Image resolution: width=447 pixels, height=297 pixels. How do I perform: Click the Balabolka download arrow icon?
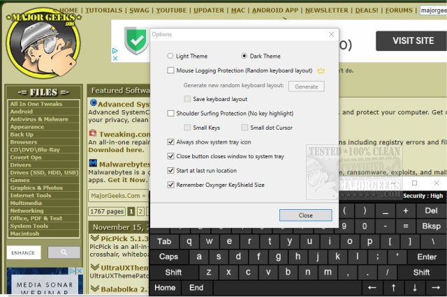(x=95, y=289)
